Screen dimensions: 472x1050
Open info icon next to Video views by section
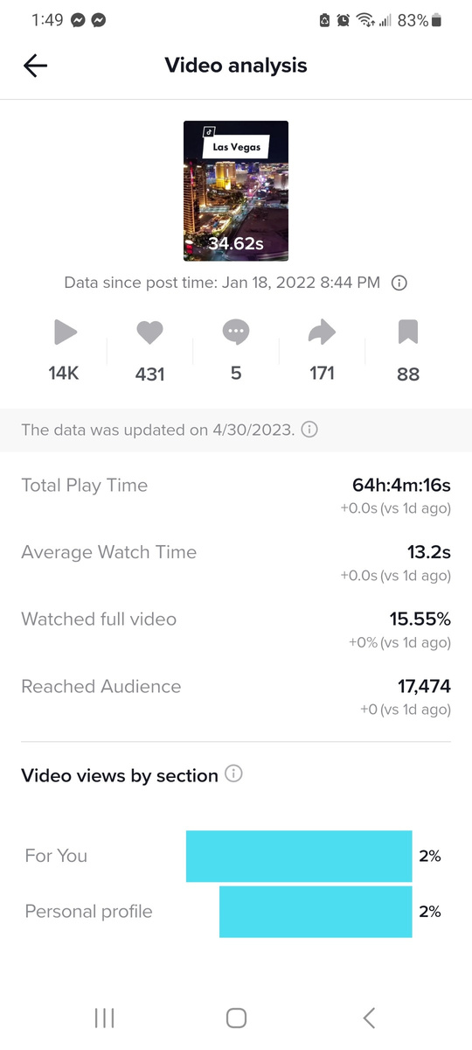[x=233, y=774]
